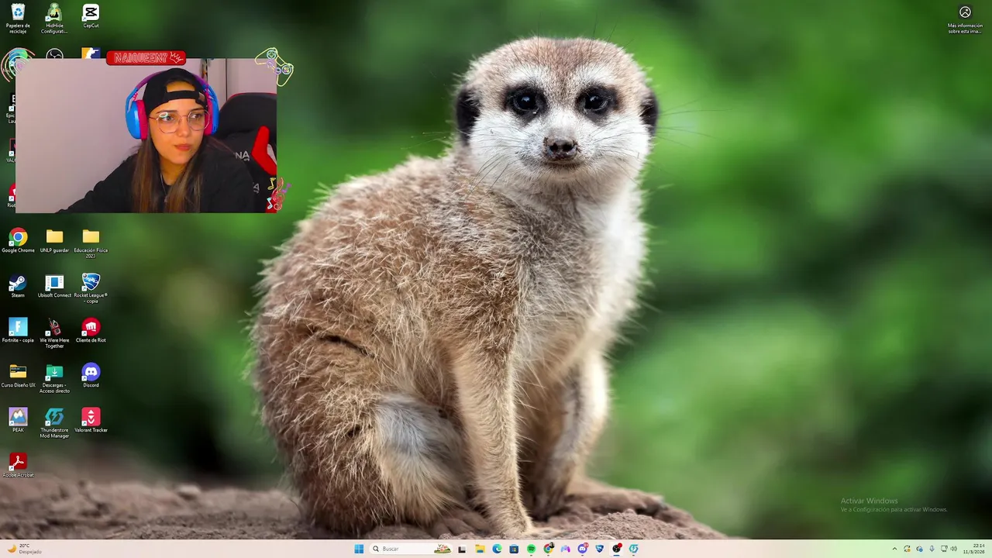992x558 pixels.
Task: Open the microphone tray icon
Action: (x=932, y=549)
